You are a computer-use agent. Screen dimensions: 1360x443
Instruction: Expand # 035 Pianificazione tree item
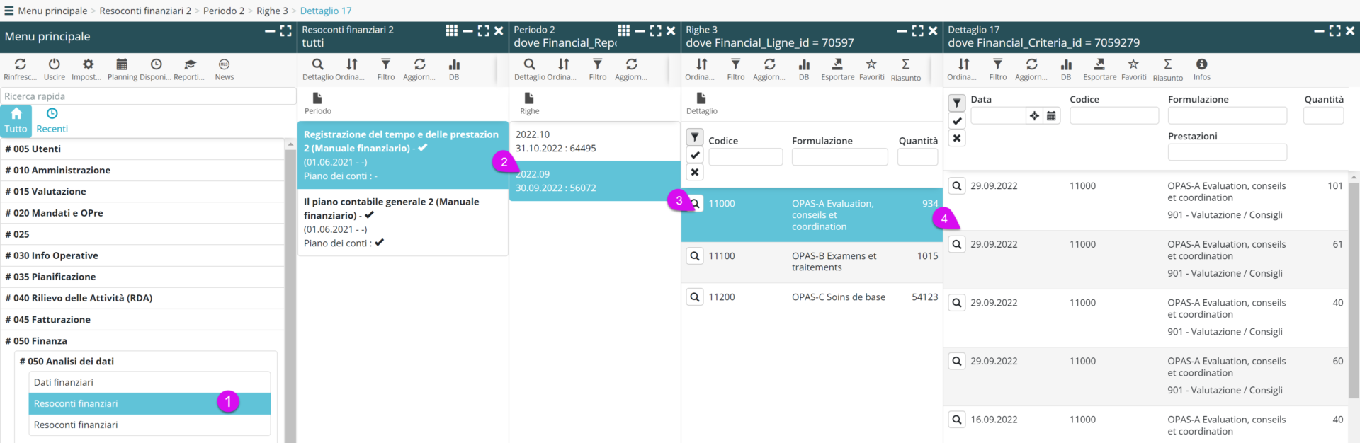pyautogui.click(x=50, y=277)
